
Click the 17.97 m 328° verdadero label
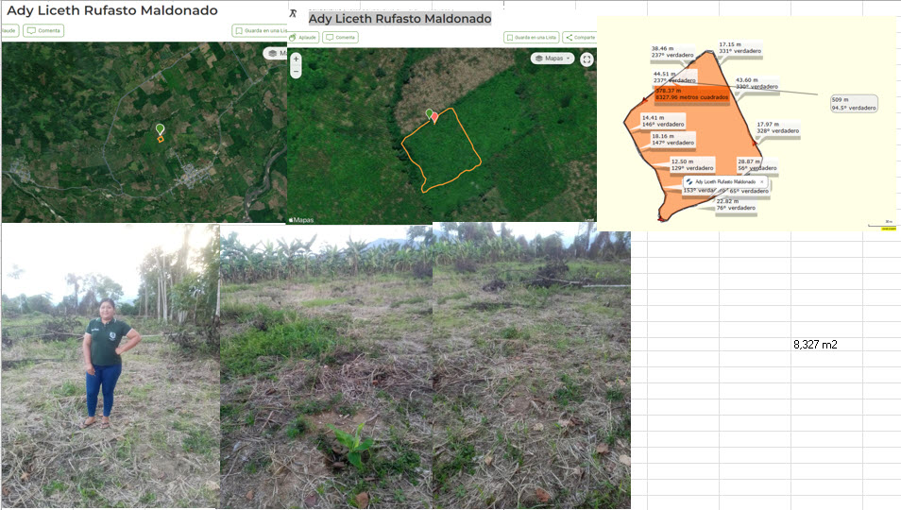point(778,127)
